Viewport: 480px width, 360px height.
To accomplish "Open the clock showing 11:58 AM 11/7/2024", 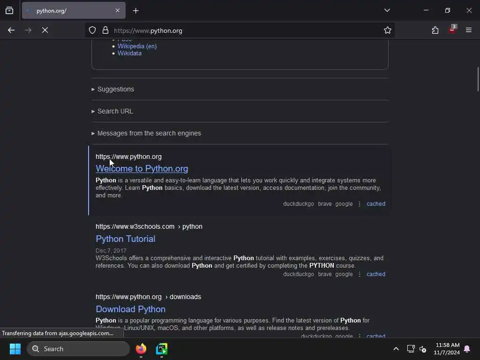I will [x=447, y=349].
